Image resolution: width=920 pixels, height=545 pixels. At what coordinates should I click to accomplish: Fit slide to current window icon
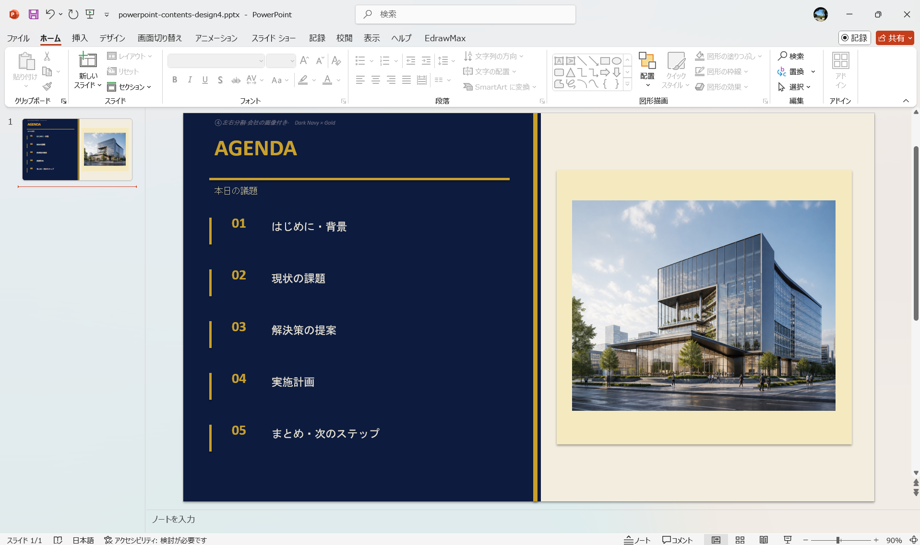(913, 540)
